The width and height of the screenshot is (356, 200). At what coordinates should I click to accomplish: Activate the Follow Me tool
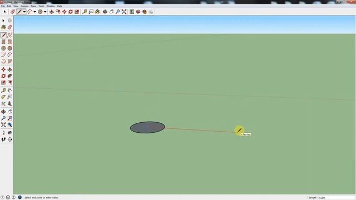(x=9, y=76)
